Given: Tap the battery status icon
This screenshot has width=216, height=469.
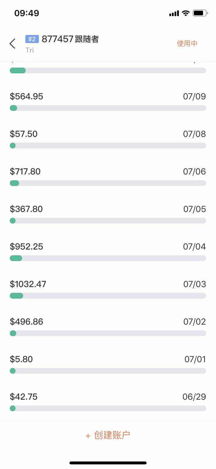Looking at the screenshot, I should 200,13.
